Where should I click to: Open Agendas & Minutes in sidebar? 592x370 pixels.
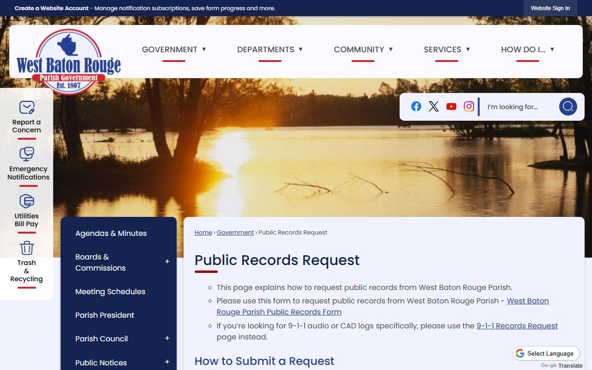tap(111, 234)
